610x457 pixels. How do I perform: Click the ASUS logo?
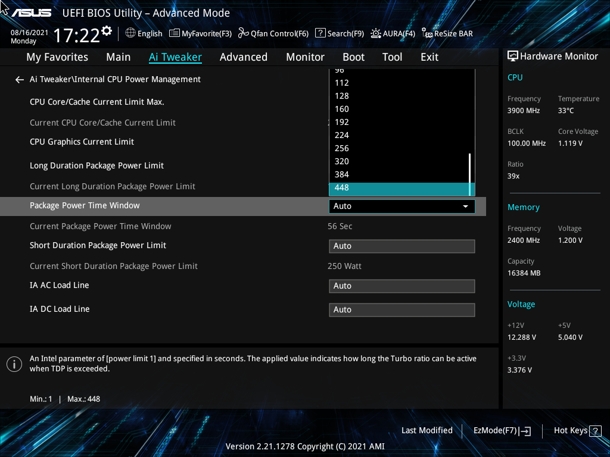point(31,13)
